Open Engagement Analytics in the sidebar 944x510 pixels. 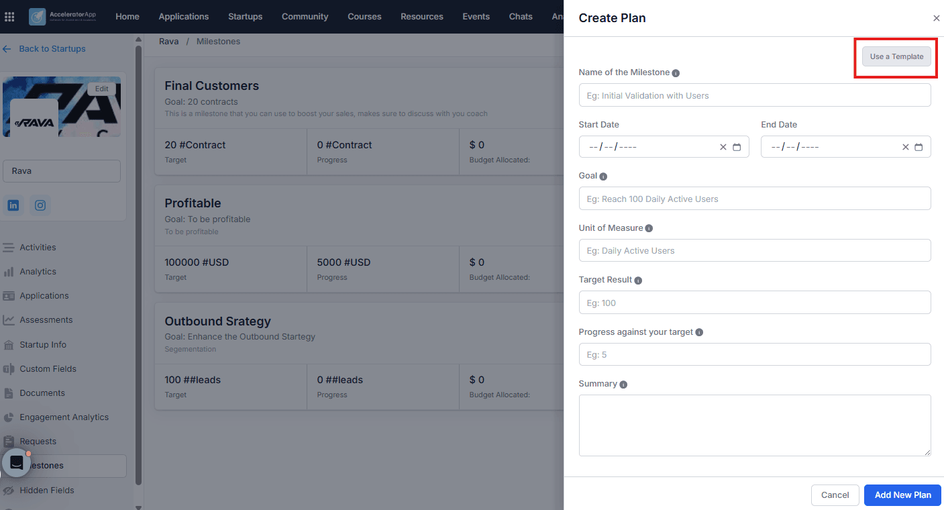pyautogui.click(x=64, y=417)
